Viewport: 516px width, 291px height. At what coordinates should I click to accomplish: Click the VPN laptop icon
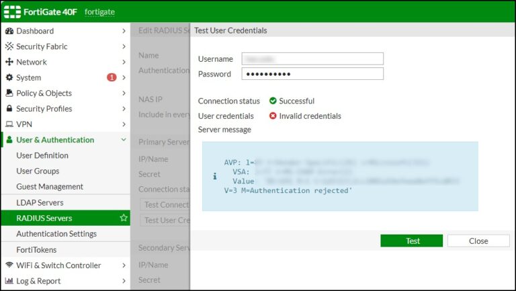[9, 124]
